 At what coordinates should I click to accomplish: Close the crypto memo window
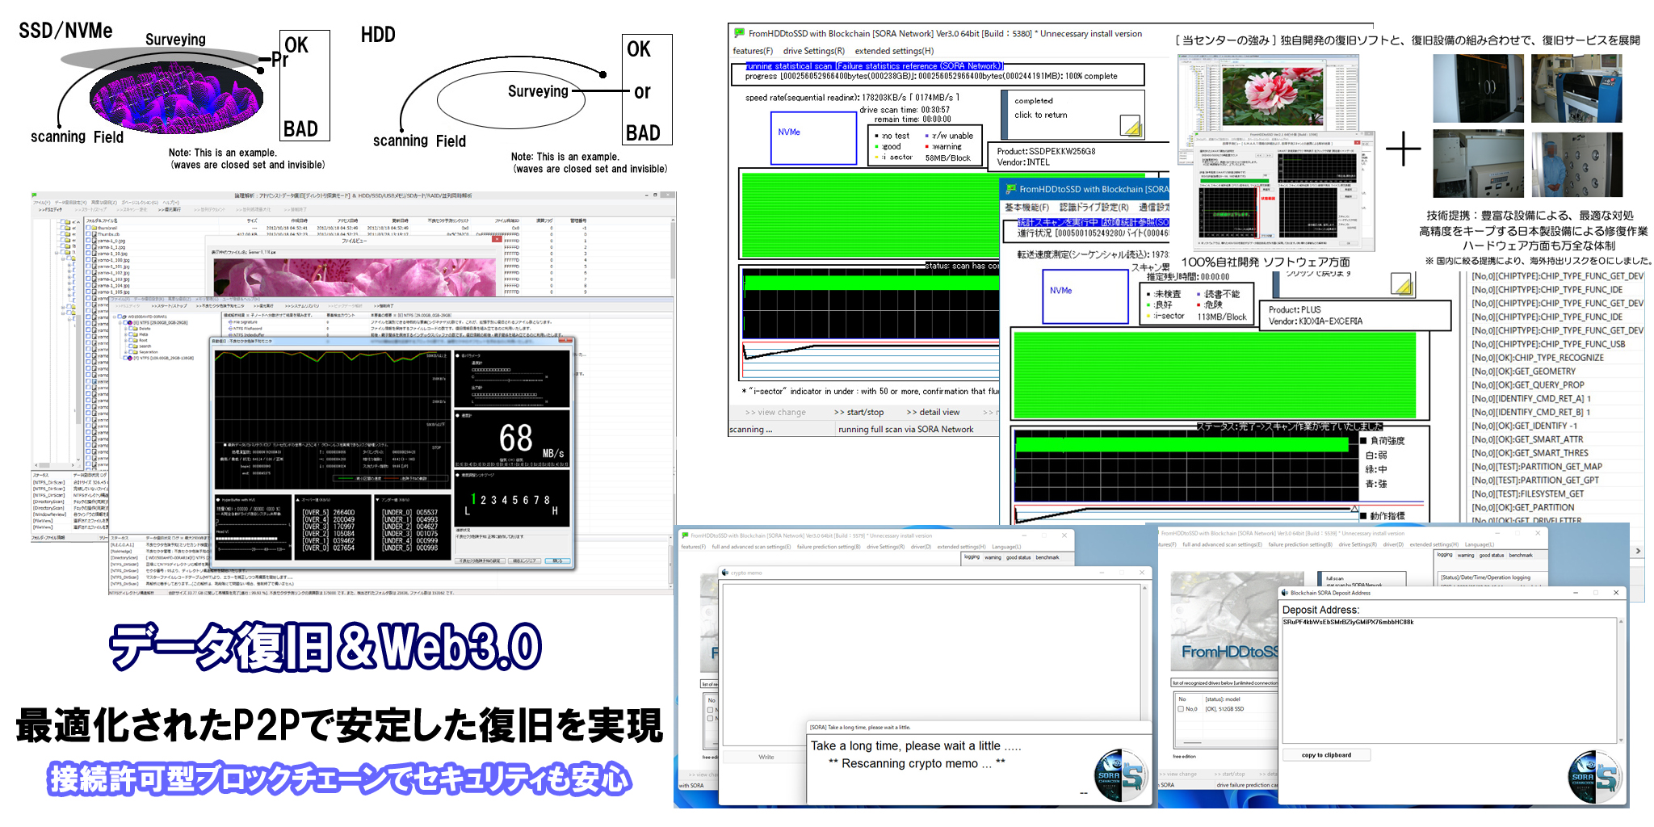click(1142, 573)
